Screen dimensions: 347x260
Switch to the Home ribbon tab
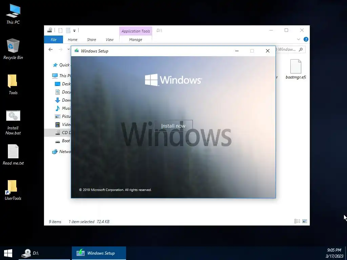click(73, 40)
